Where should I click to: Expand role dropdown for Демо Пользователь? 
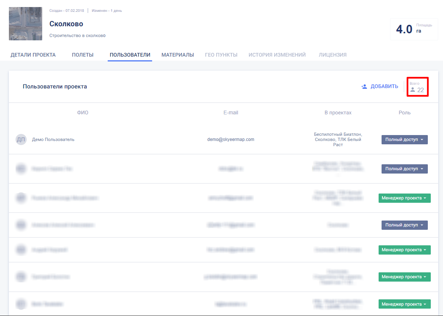[x=405, y=139]
